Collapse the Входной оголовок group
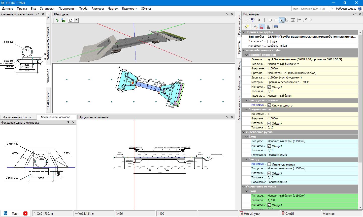Screen dimensions: 363x217 247,55
